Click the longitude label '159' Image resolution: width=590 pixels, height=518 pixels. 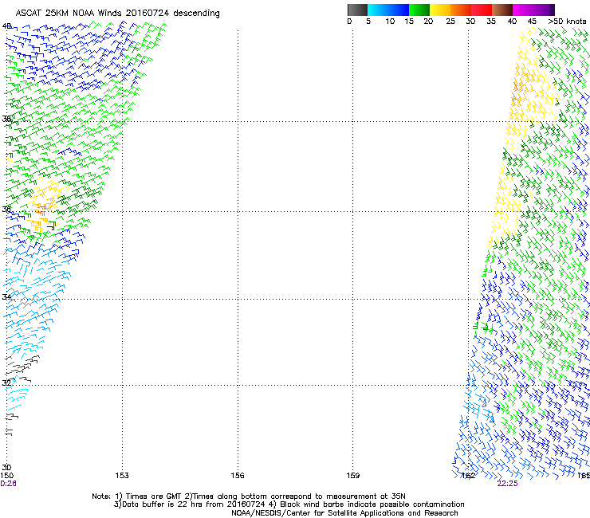tap(353, 476)
